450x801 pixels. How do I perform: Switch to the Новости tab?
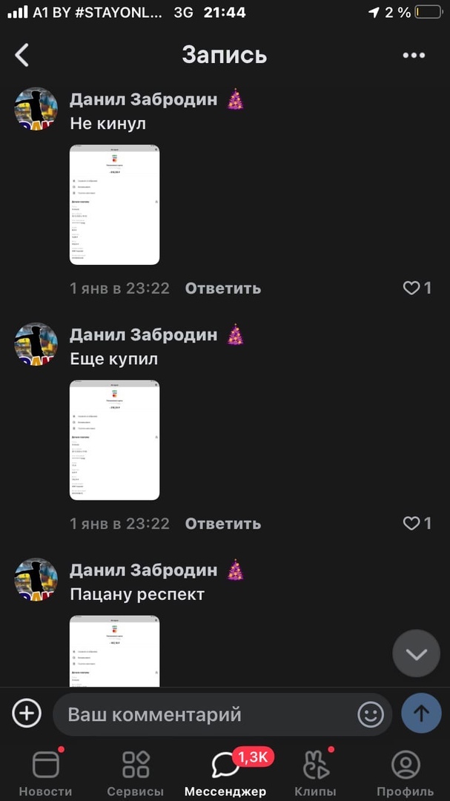pyautogui.click(x=45, y=772)
